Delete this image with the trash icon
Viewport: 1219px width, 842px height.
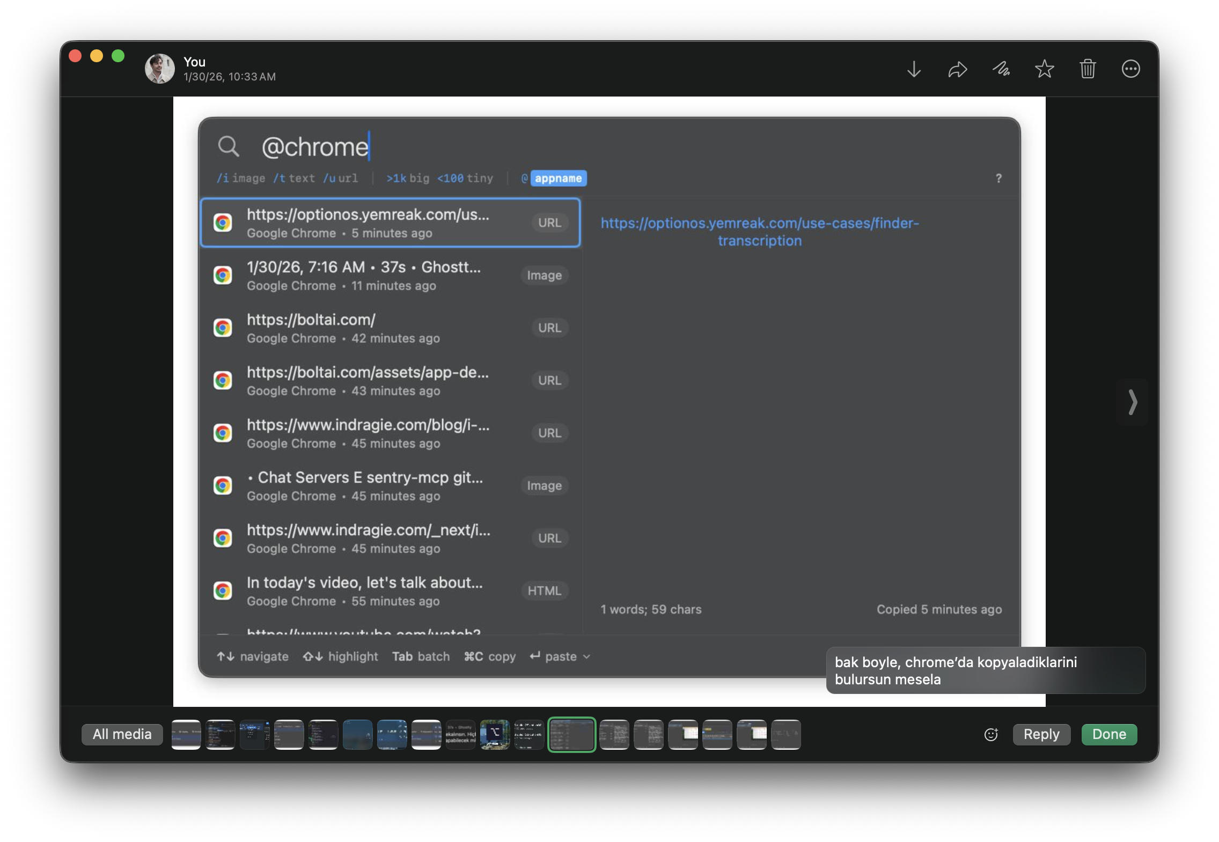click(x=1088, y=69)
